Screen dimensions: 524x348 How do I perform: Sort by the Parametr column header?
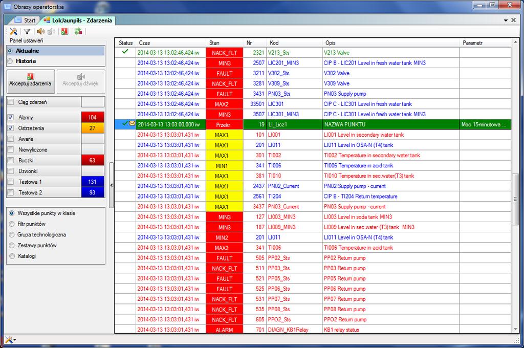tap(486, 43)
